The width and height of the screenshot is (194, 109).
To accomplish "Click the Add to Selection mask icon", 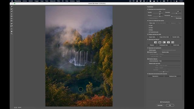I will point(160,42).
